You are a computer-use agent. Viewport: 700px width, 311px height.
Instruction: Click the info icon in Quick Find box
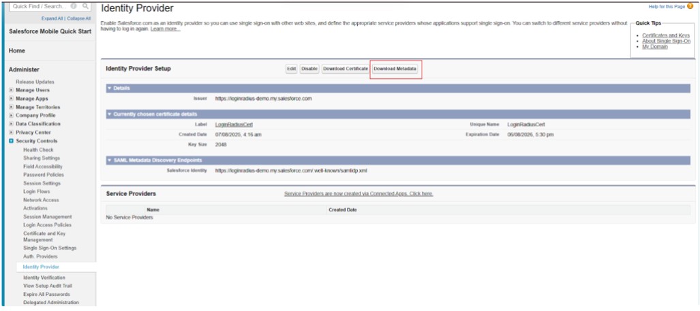74,6
